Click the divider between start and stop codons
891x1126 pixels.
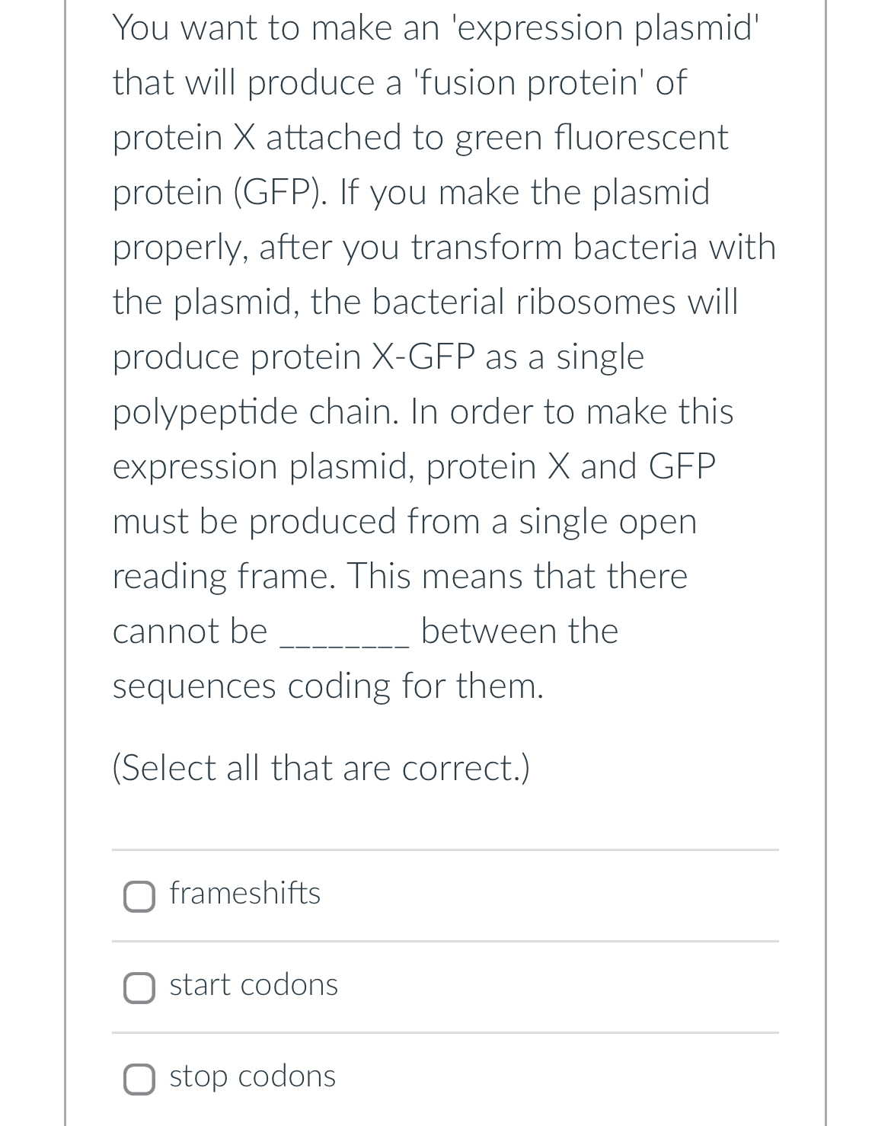pyautogui.click(x=445, y=1033)
